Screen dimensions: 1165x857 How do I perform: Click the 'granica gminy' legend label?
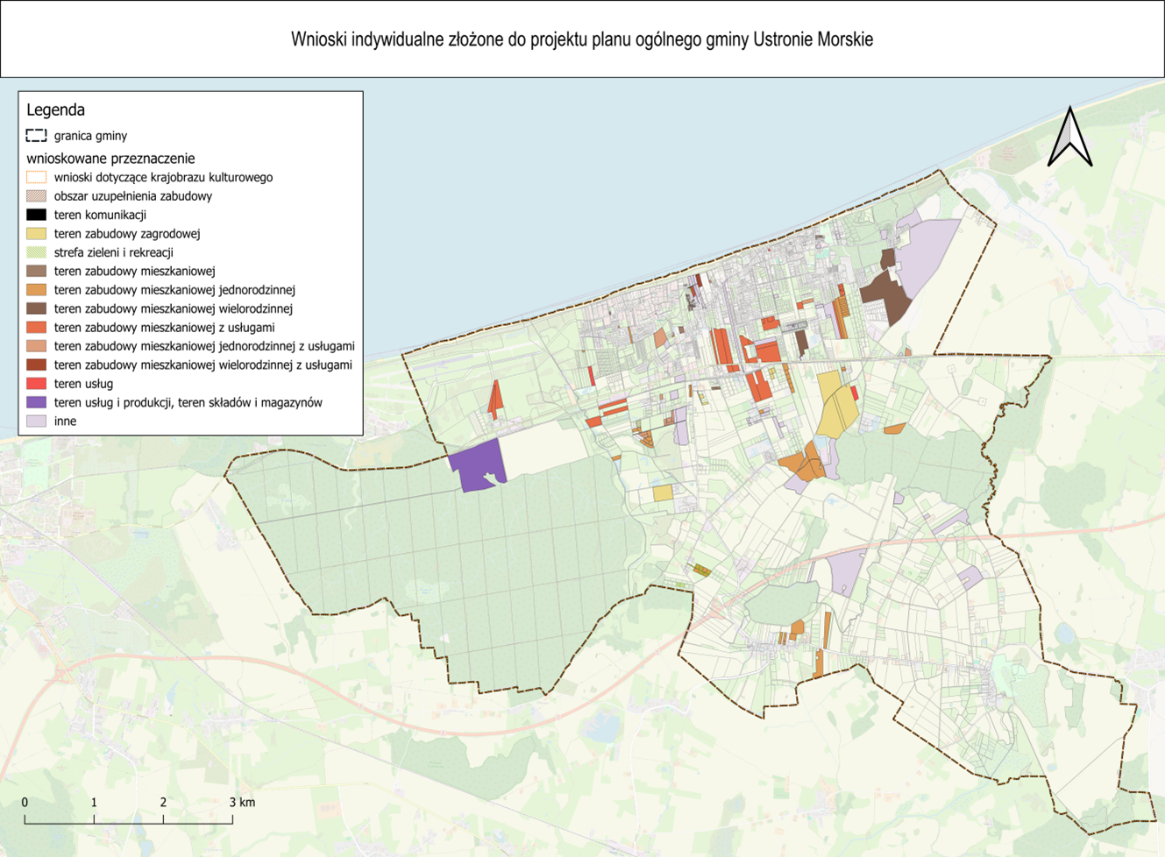click(90, 136)
